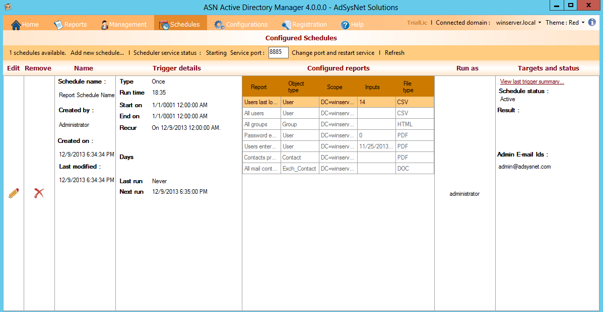Click the Home house icon
603x312 pixels.
click(x=16, y=25)
